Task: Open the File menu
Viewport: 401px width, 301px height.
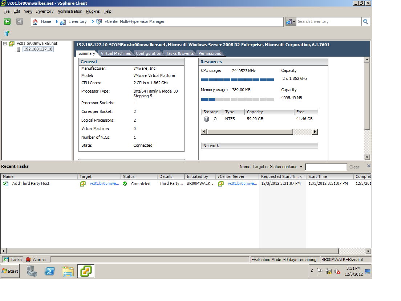Action: (7, 11)
